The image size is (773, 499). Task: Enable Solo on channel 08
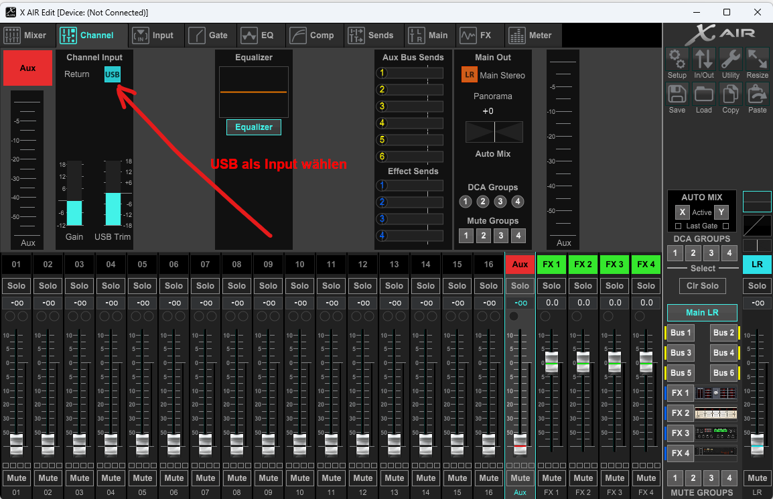[x=237, y=286]
